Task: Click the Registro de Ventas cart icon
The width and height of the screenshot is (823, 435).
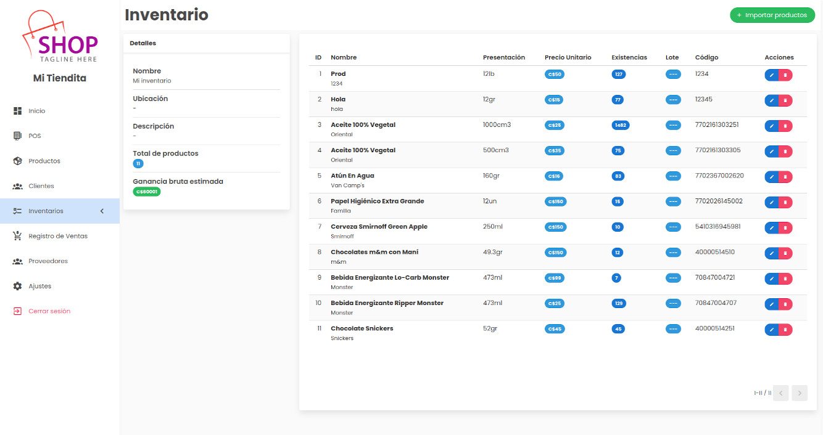Action: pos(17,236)
